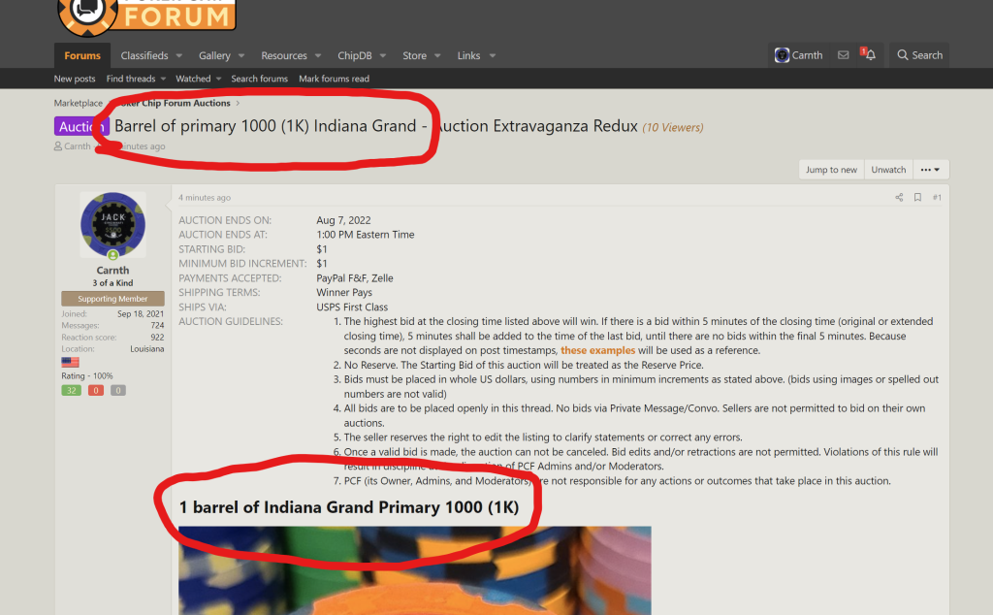Screen dimensions: 993x615
Task: Open the Poker Chip Forum logo
Action: [147, 17]
